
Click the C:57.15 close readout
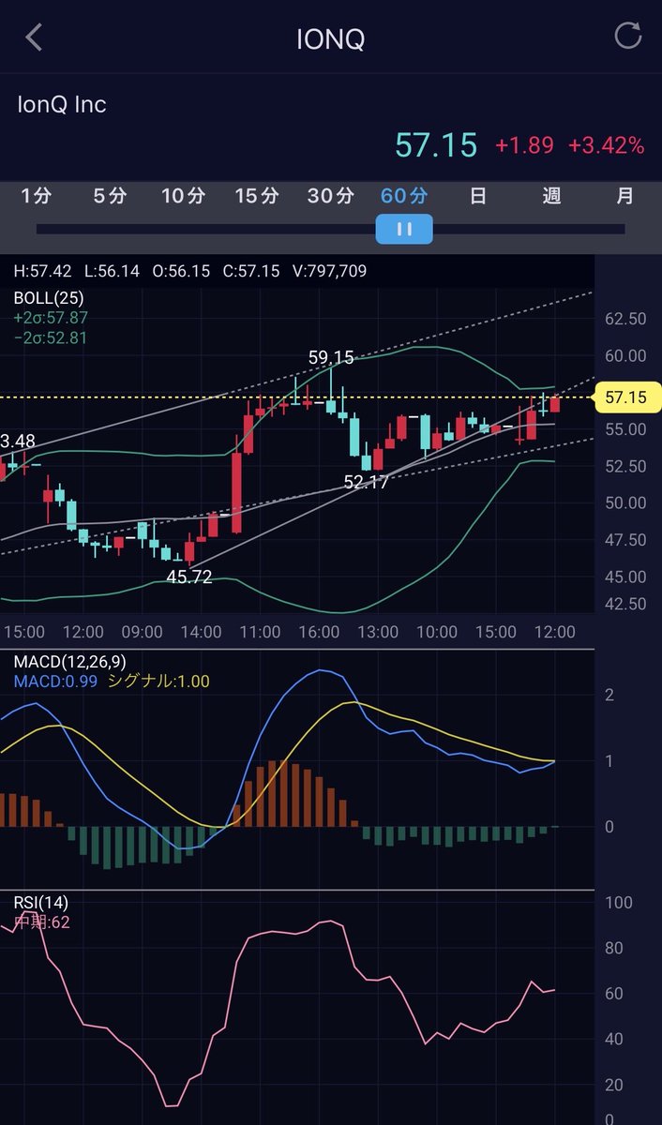tap(249, 271)
